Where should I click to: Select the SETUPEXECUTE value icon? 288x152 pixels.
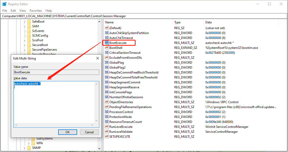pyautogui.click(x=106, y=136)
